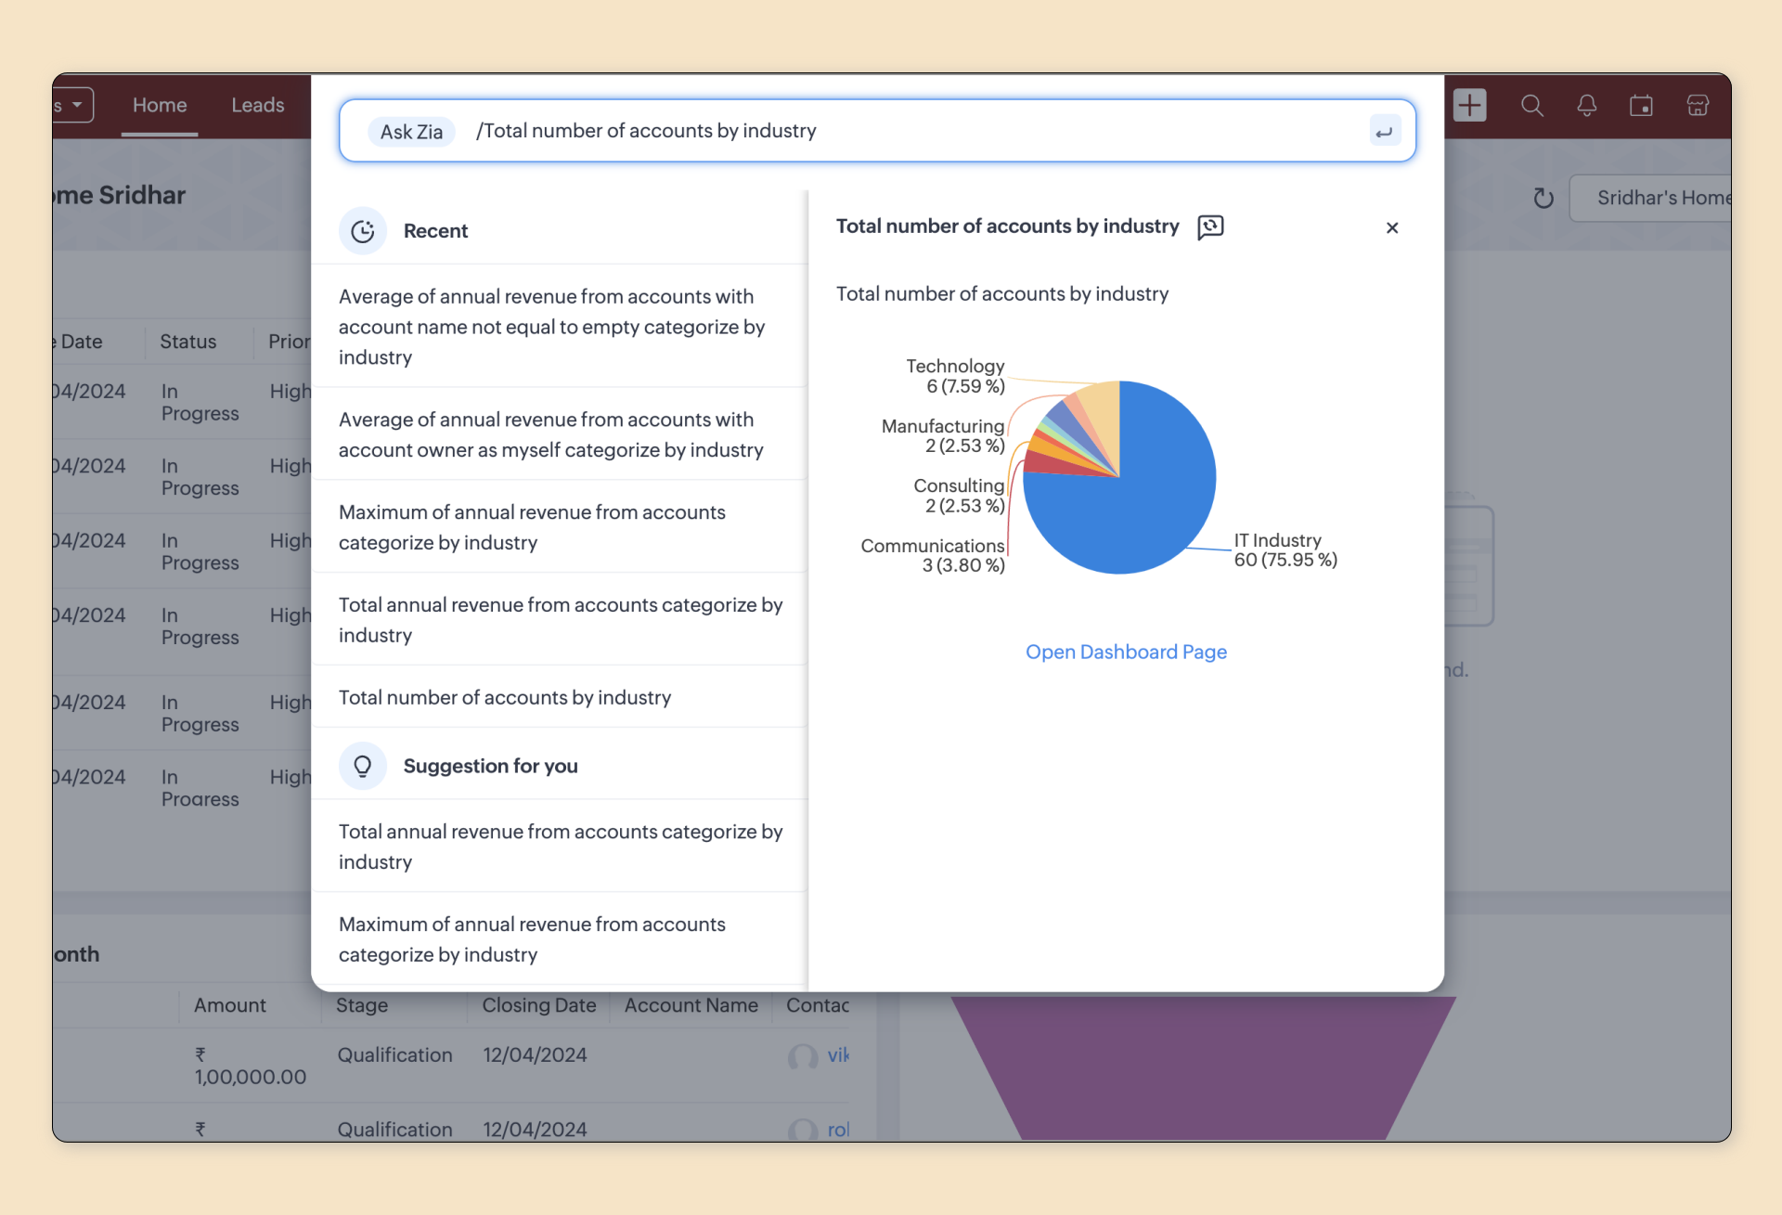Pick recent 'Maximum of annual revenue' query

coord(532,527)
